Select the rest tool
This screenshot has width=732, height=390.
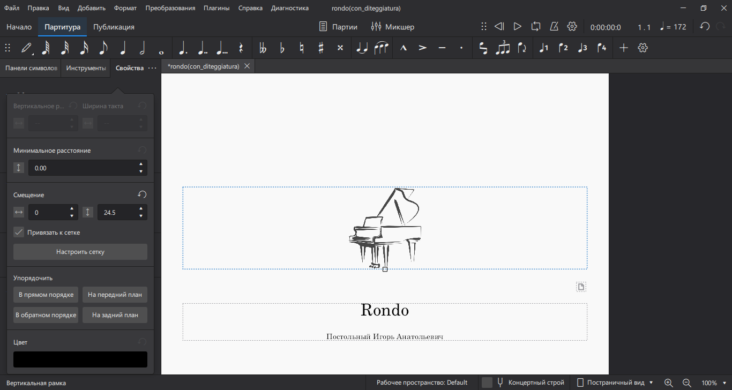241,48
